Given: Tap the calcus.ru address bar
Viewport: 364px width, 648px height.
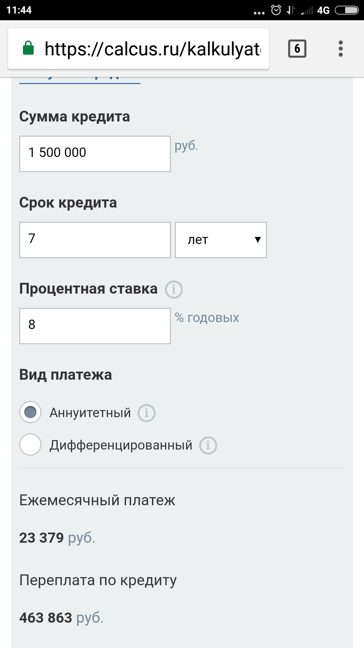Looking at the screenshot, I should click(152, 49).
